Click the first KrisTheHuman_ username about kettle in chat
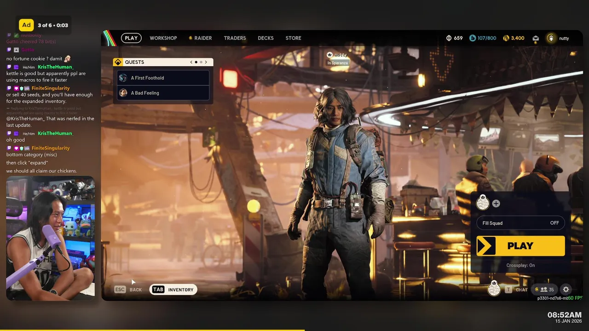The height and width of the screenshot is (331, 589). (55, 67)
